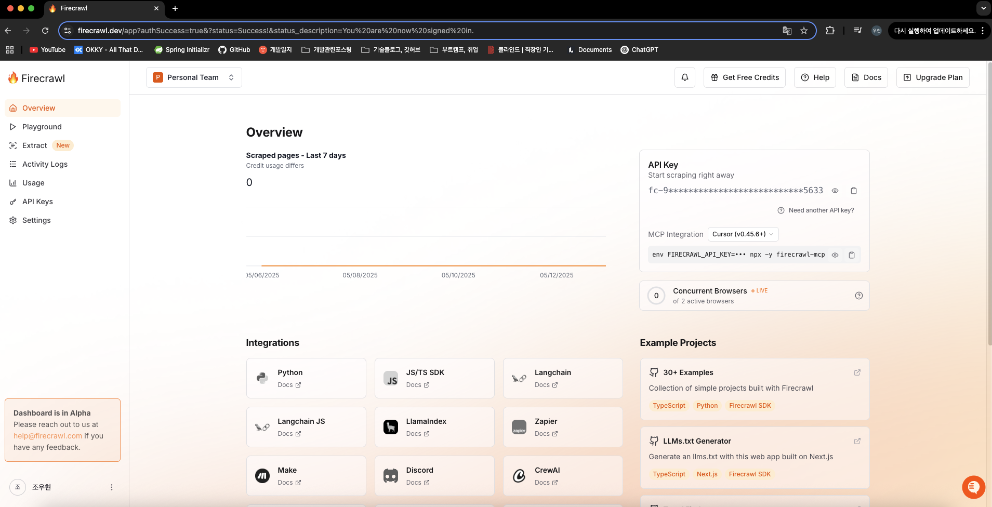Bookmark page with star icon
This screenshot has width=992, height=507.
pos(804,31)
